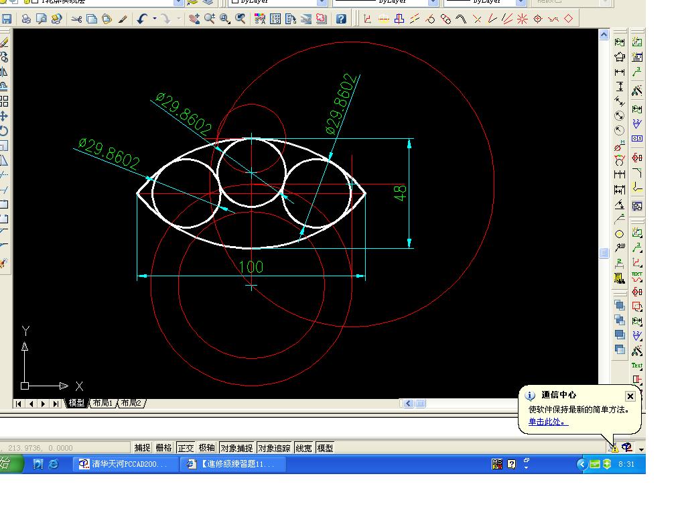Paste from the clipboard icon
Viewport: 686px width, 515px height.
coord(107,19)
